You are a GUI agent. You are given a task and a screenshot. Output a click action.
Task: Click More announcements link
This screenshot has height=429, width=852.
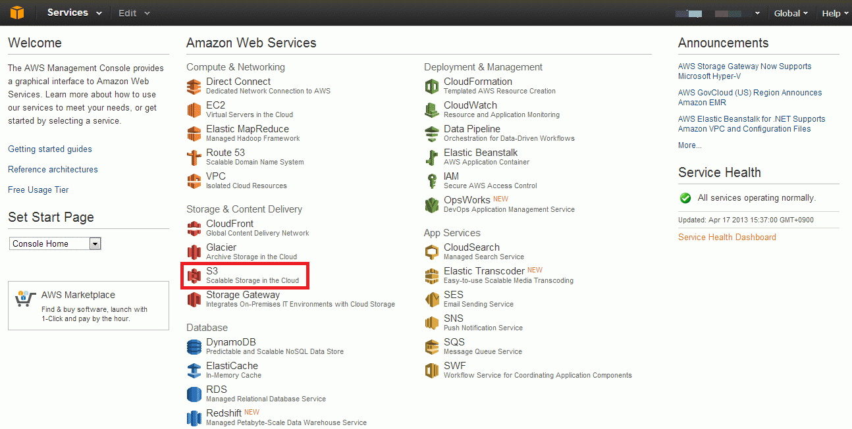pos(689,145)
